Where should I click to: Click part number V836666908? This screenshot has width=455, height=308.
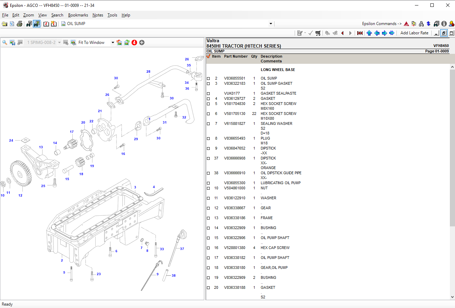[x=235, y=158]
